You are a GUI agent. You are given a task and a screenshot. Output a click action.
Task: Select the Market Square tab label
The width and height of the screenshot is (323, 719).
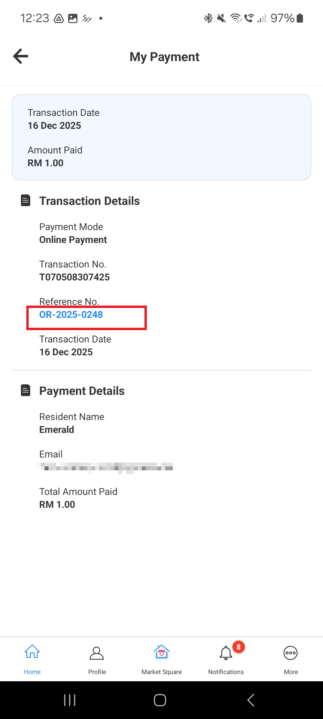point(161,672)
